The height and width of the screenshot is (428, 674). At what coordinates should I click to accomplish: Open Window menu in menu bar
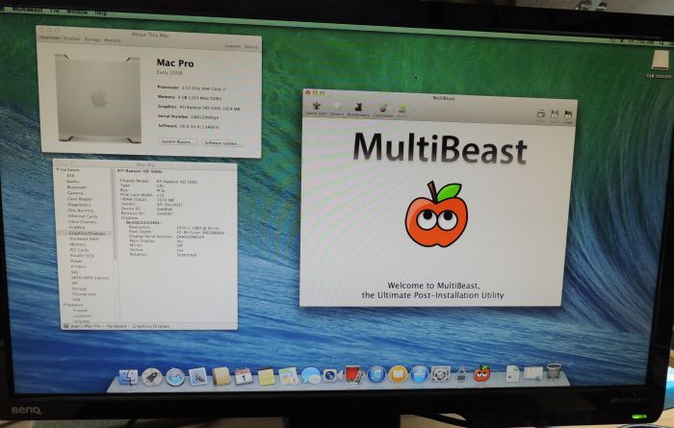77,12
